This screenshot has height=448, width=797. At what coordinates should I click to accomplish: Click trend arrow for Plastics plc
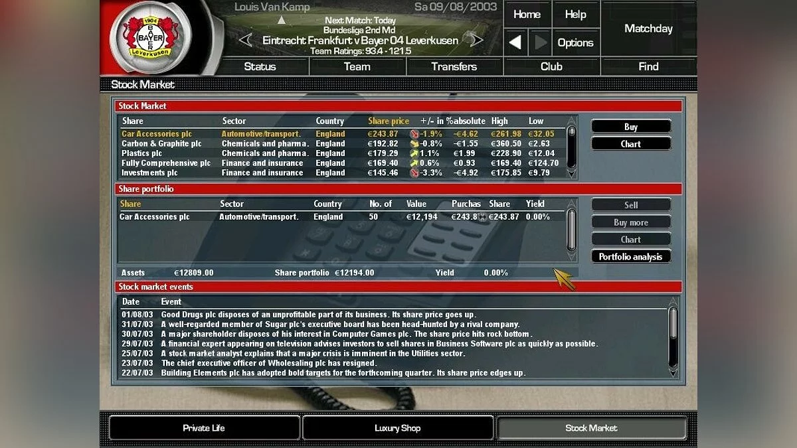pos(414,153)
